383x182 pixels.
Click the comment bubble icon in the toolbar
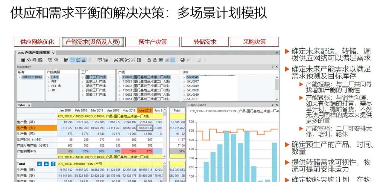click(x=100, y=59)
